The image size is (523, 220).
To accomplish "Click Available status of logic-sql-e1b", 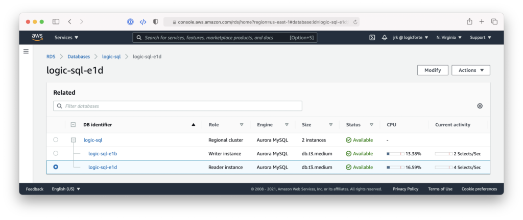I will coord(360,154).
